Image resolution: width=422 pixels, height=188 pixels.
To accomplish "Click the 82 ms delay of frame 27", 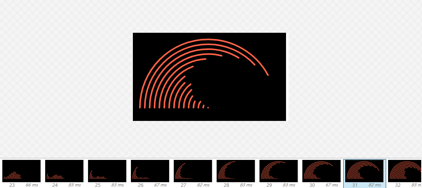I will point(203,185).
